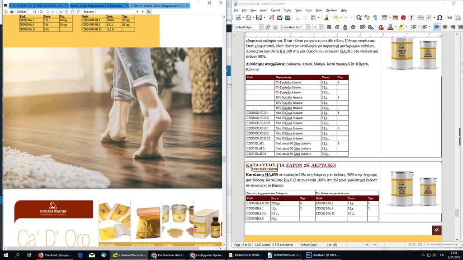The image size is (463, 260).
Task: Toggle the bulleted list button
Action: (413, 27)
